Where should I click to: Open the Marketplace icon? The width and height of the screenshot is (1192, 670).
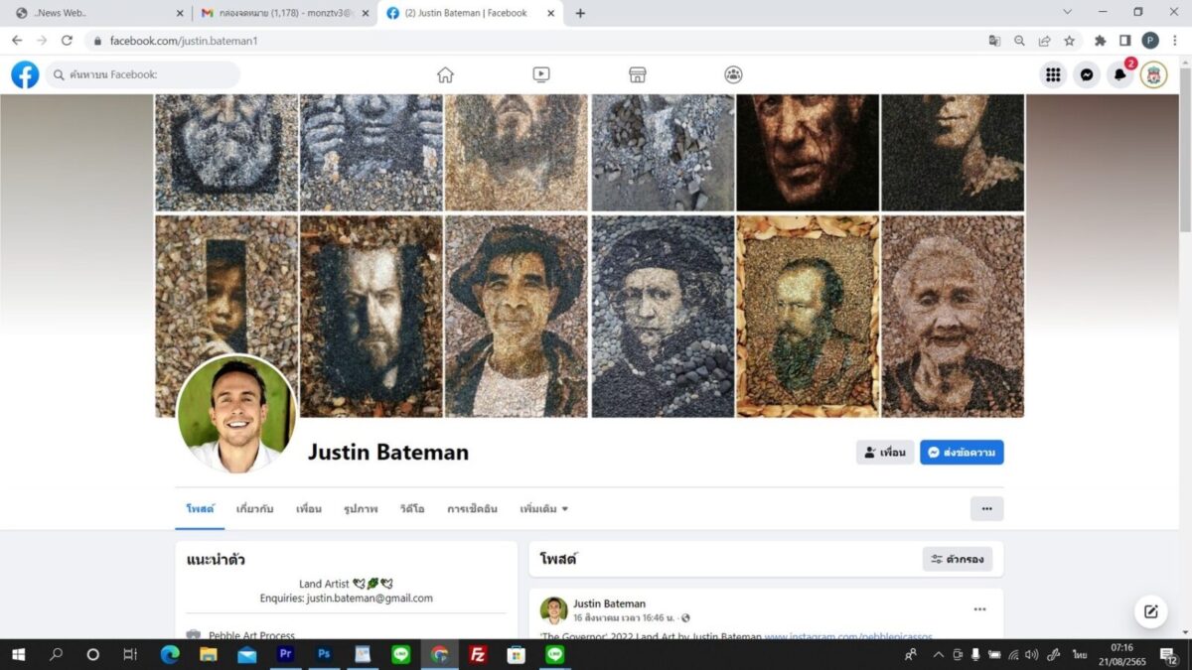coord(638,74)
